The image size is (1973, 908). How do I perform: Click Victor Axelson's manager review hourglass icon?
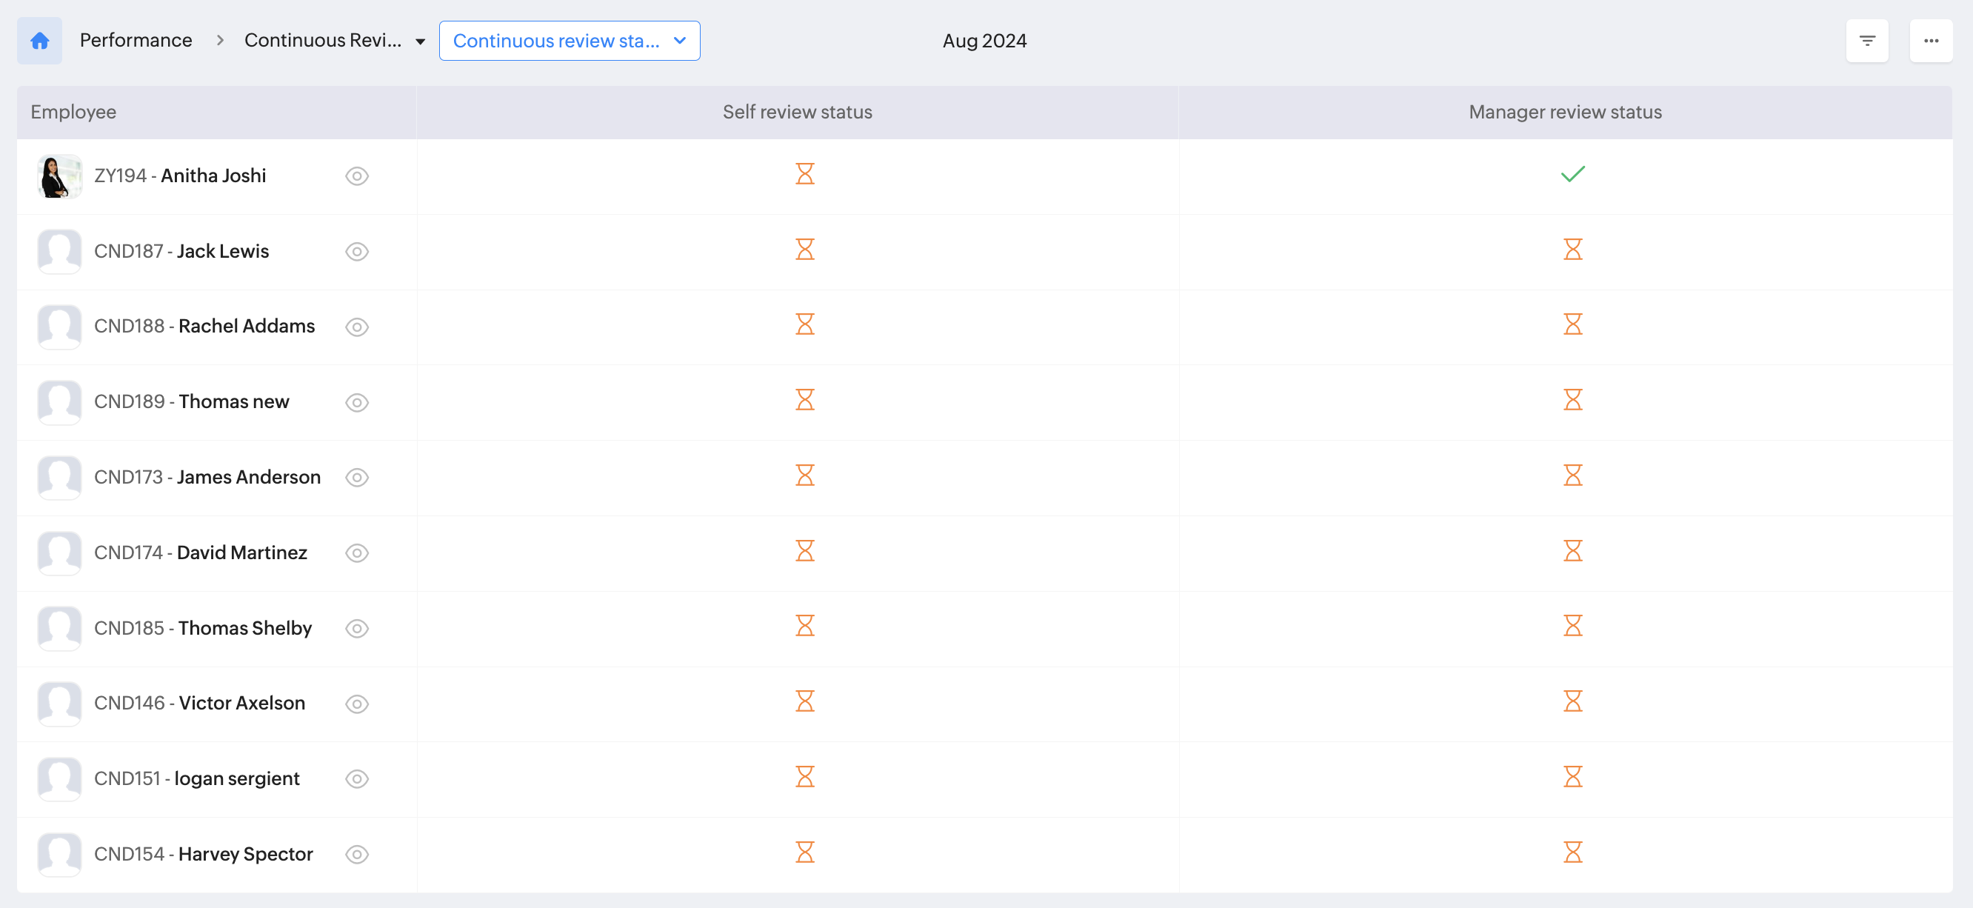tap(1572, 701)
